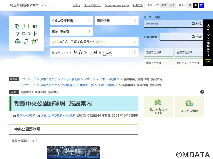Viewport: 213px width, 159px height.
Task: Click the 分類でさがす button
Action: tap(158, 52)
